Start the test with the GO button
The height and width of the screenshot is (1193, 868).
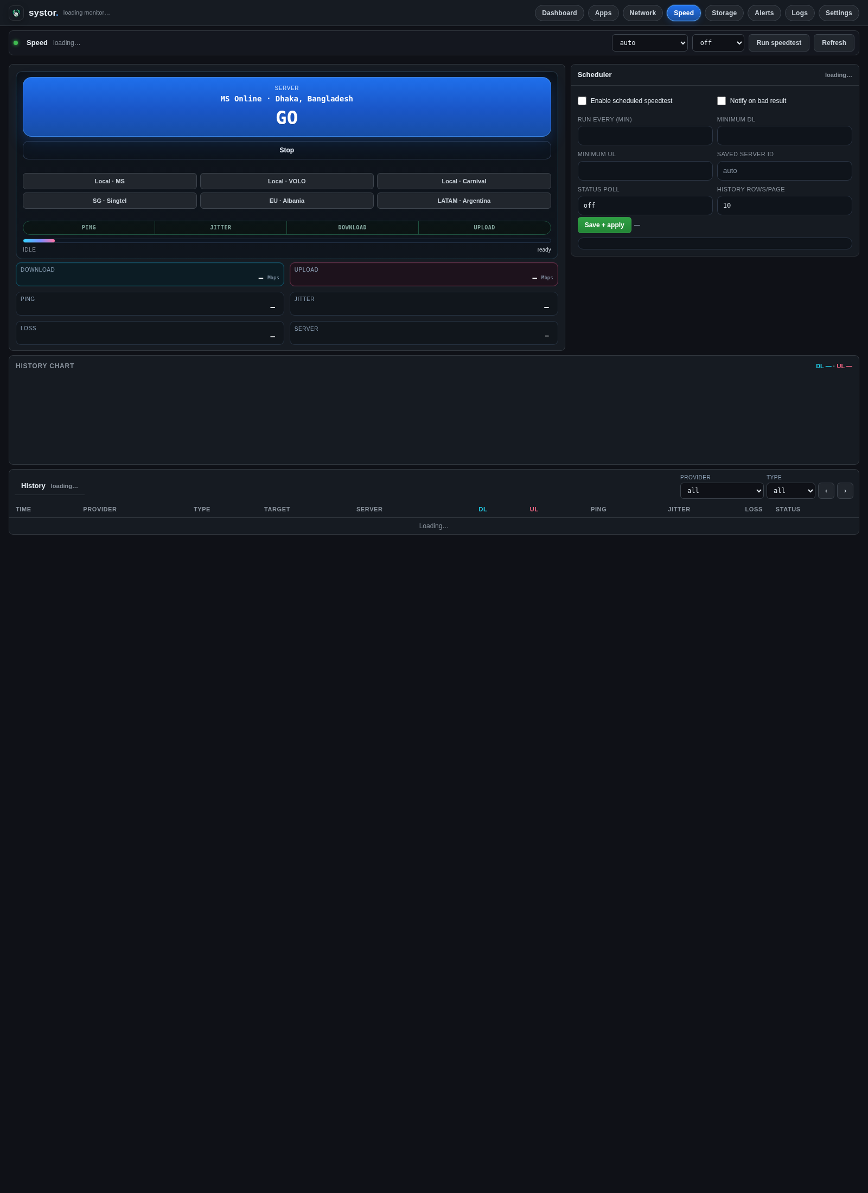coord(287,107)
